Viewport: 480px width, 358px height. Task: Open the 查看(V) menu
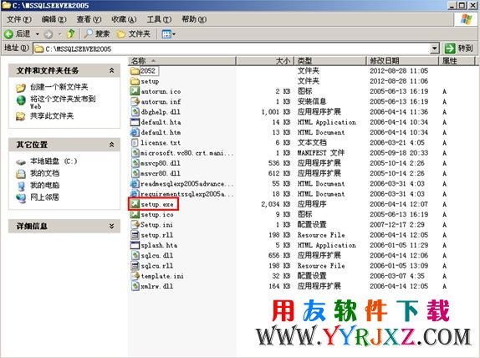(x=89, y=19)
